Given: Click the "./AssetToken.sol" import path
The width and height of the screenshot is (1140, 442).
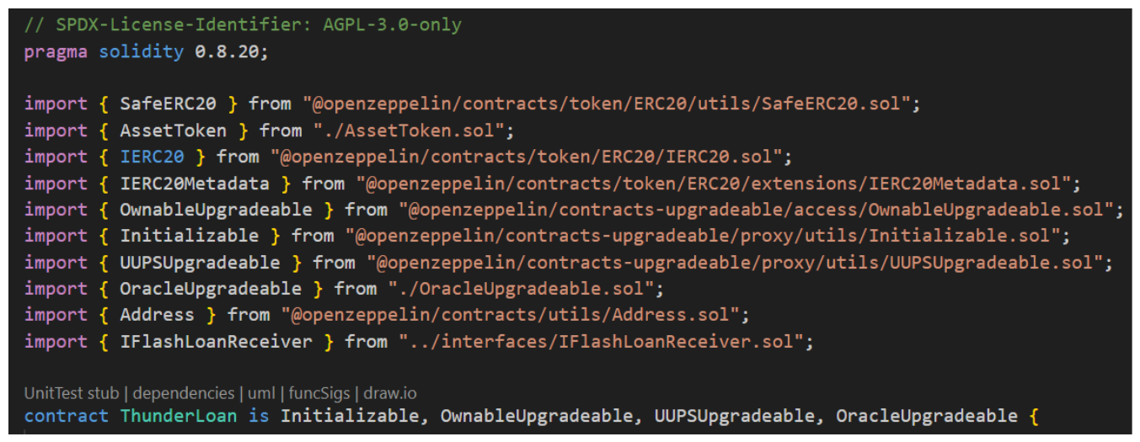Looking at the screenshot, I should click(414, 130).
